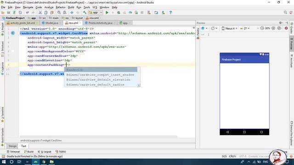Close the row.xml editor tab

tap(80, 23)
